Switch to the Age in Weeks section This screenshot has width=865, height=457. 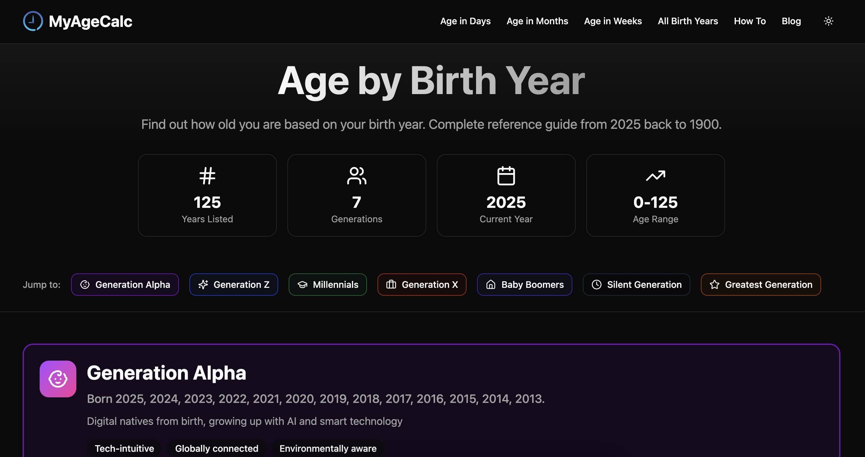tap(612, 21)
